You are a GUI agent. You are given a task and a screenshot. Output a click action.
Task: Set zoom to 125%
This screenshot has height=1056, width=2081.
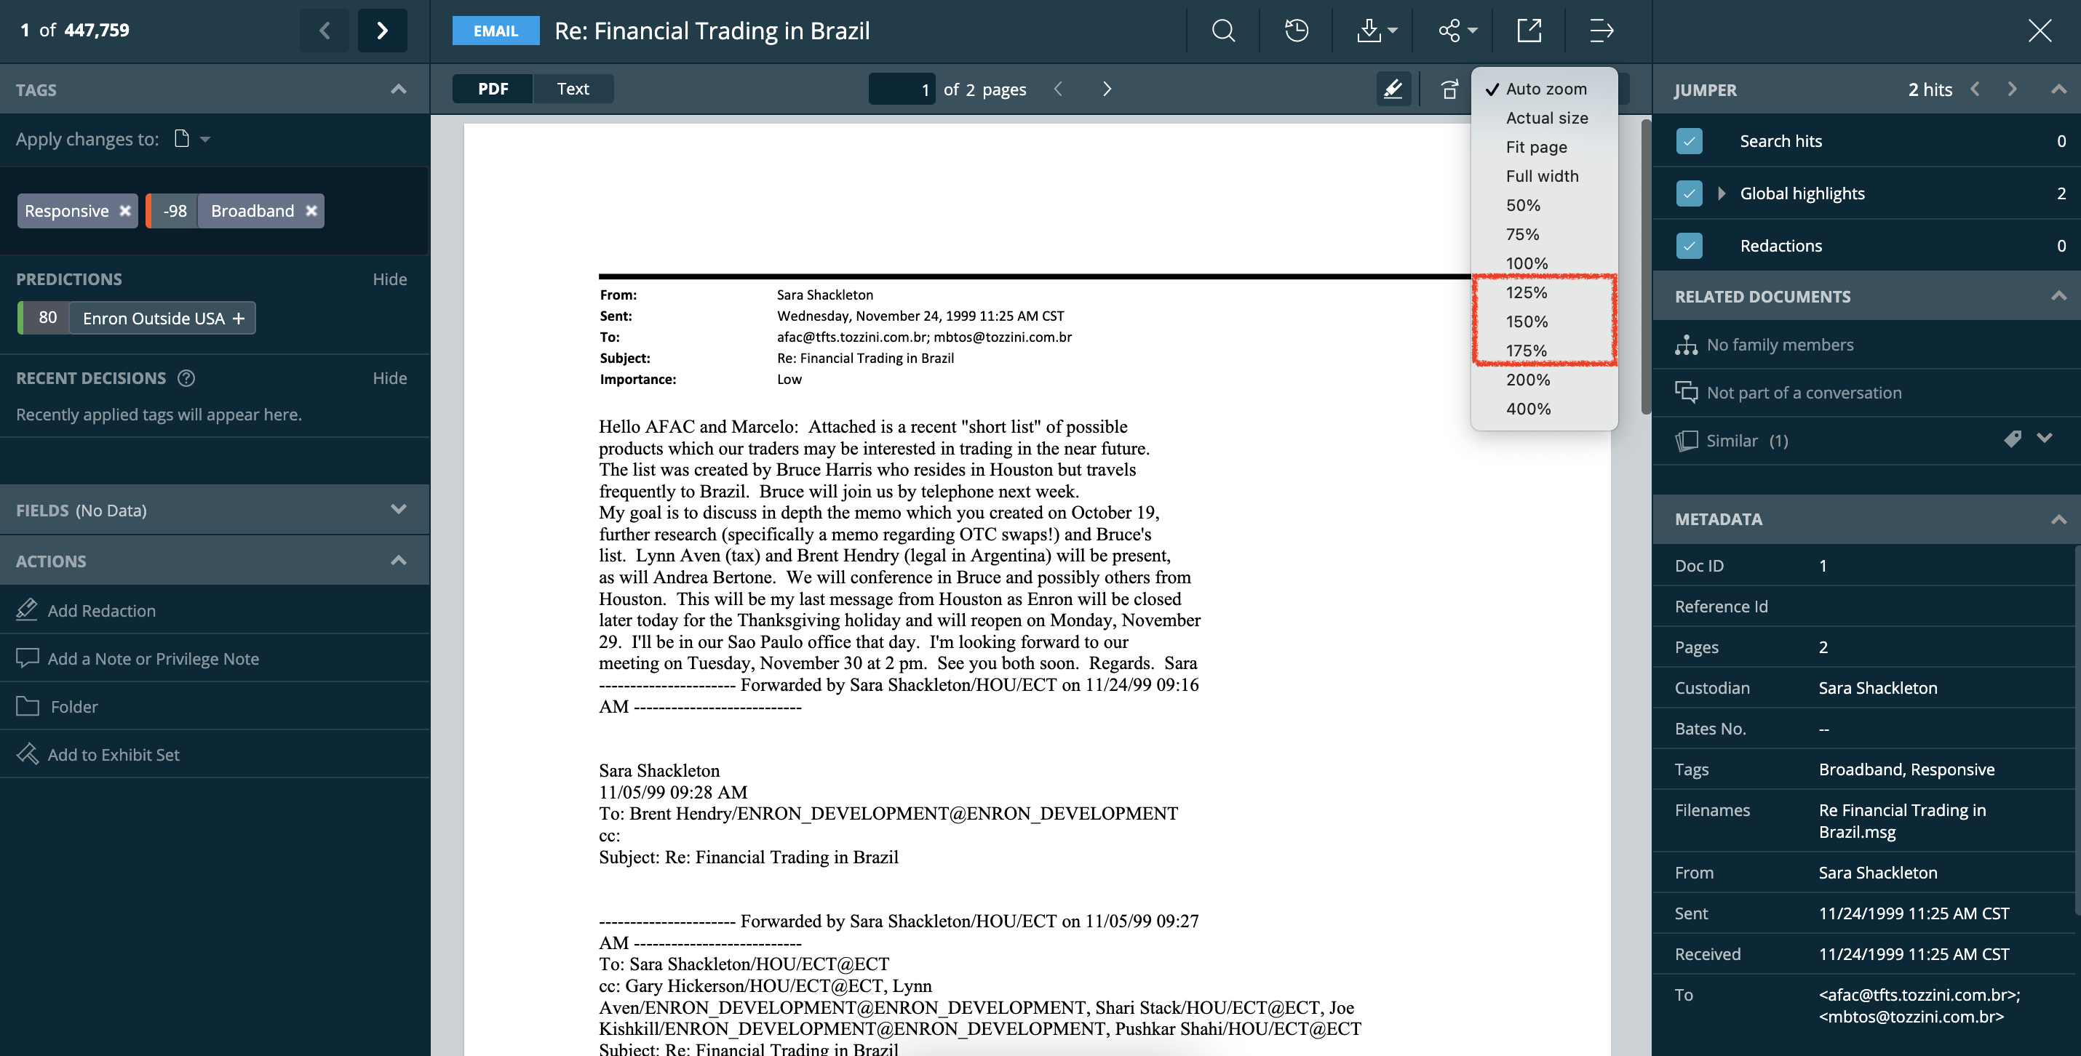(1545, 292)
